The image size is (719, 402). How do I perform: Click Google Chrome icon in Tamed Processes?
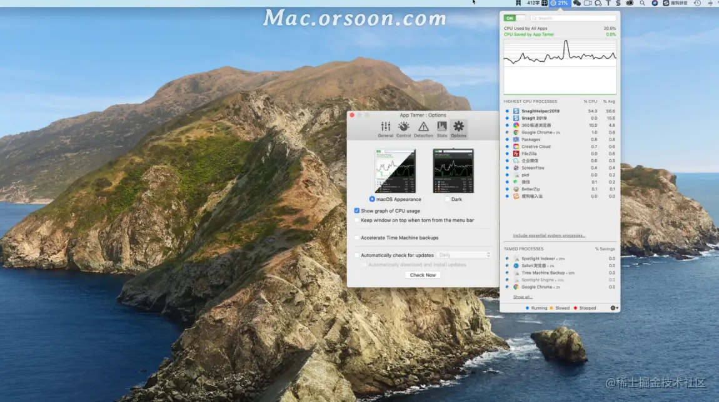(x=516, y=287)
